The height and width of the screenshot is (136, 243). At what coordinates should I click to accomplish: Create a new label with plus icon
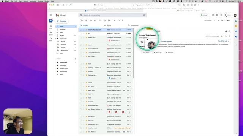click(76, 59)
